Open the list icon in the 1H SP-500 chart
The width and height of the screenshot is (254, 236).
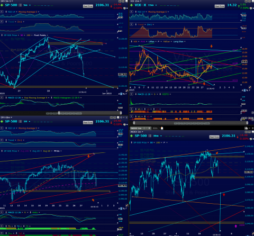(x=20, y=121)
